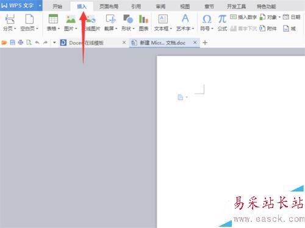Select the 插入 ribbon tab
Image resolution: width=305 pixels, height=228 pixels.
(82, 7)
